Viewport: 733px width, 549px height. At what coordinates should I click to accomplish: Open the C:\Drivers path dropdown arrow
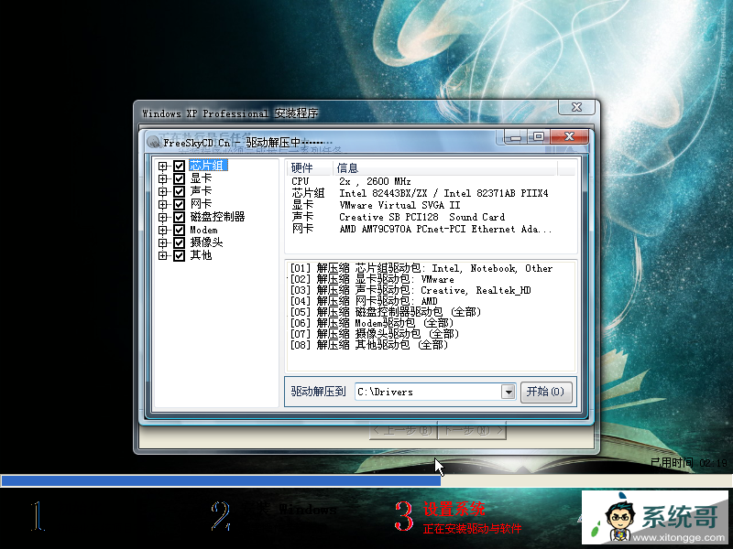pyautogui.click(x=509, y=392)
